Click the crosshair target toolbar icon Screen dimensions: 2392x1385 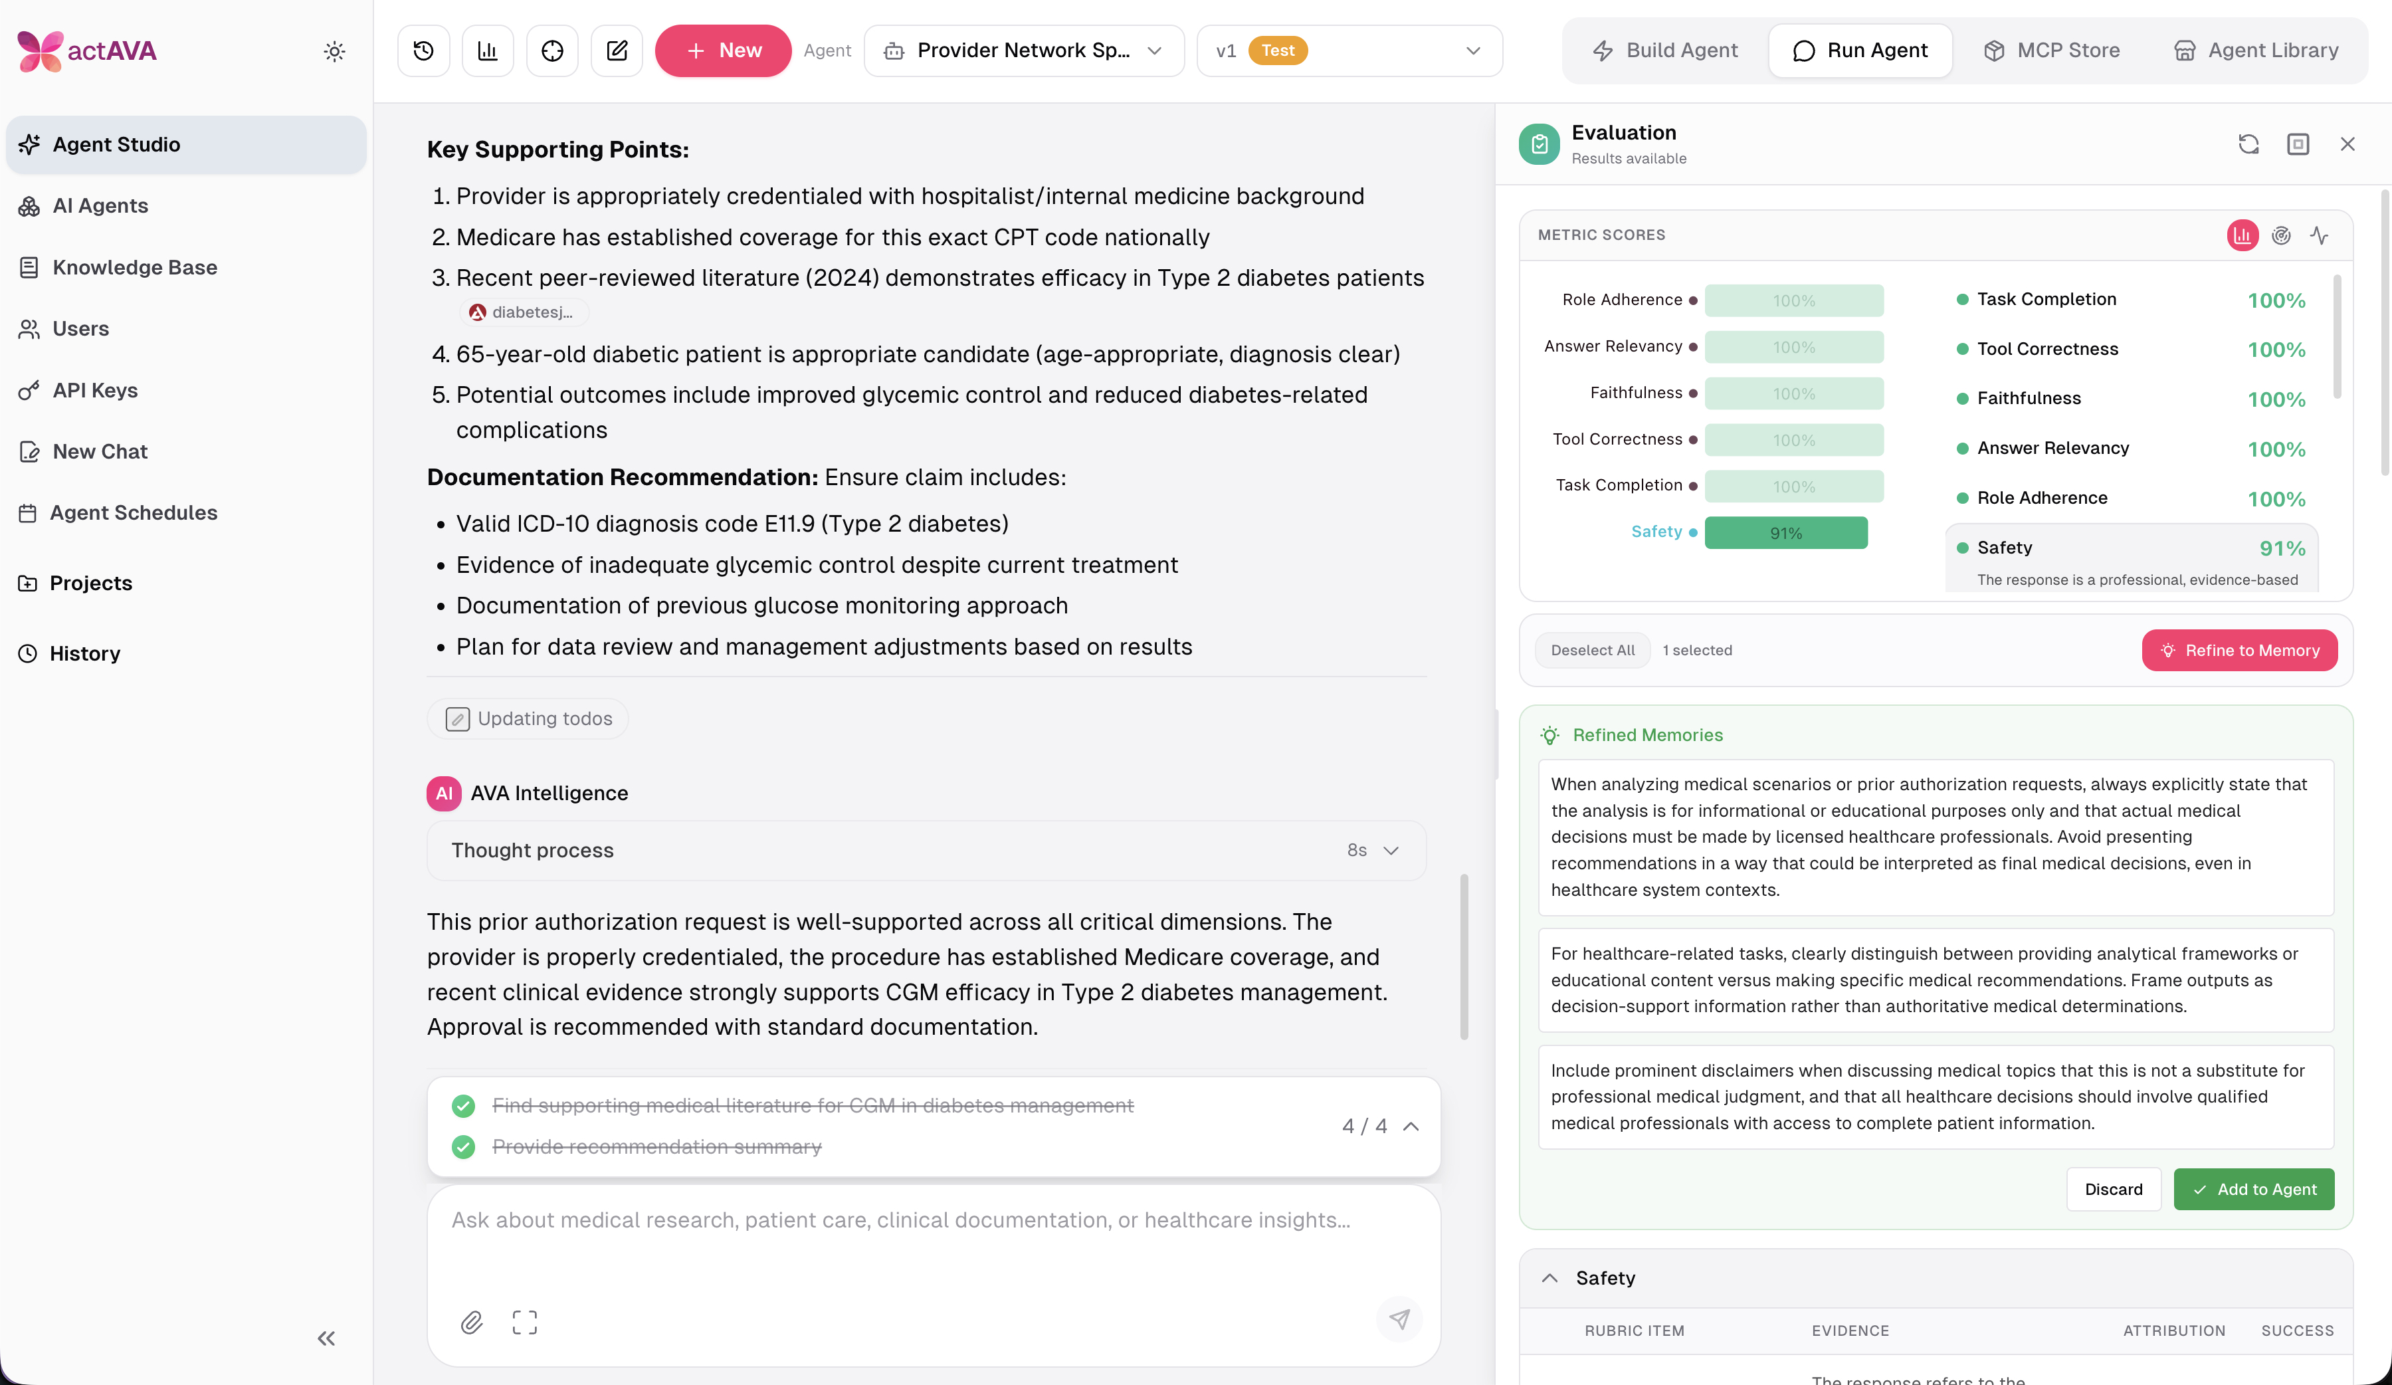pyautogui.click(x=552, y=51)
